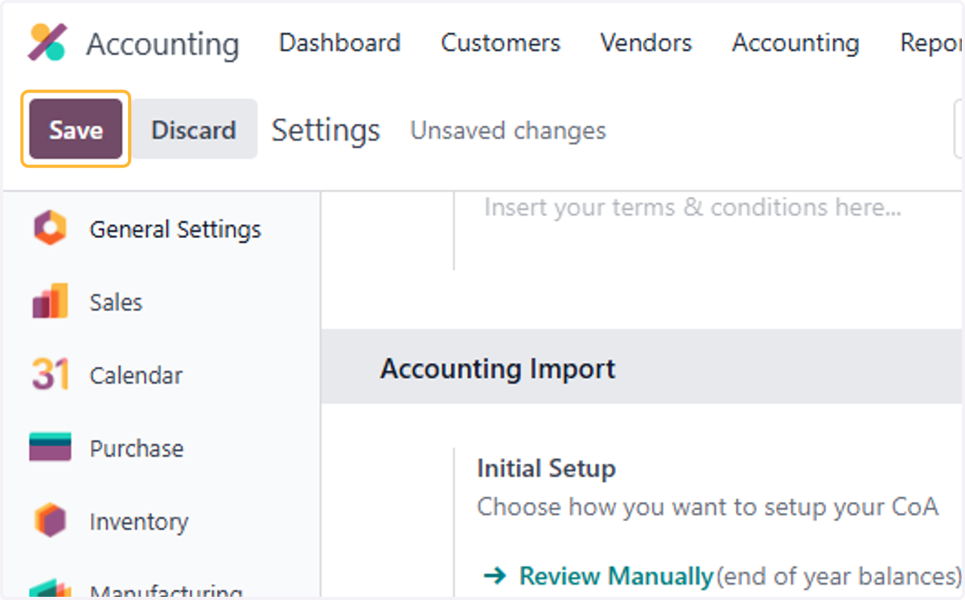The image size is (965, 600).
Task: Open the Purchase card icon
Action: click(50, 447)
